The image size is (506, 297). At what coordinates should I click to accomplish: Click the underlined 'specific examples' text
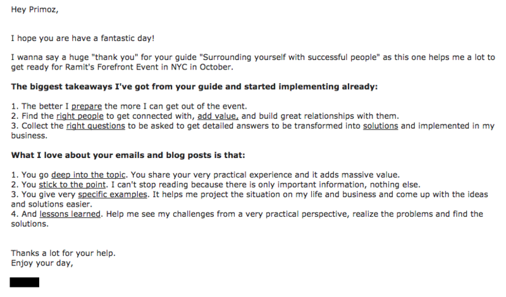(x=113, y=195)
